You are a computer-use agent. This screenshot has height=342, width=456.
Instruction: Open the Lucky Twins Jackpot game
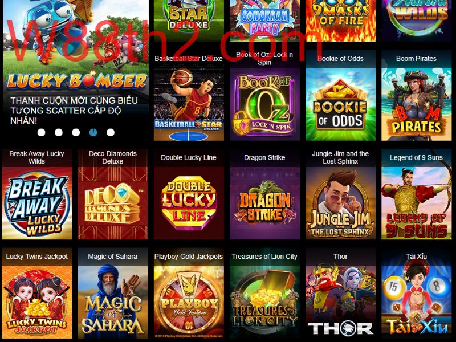pyautogui.click(x=37, y=302)
